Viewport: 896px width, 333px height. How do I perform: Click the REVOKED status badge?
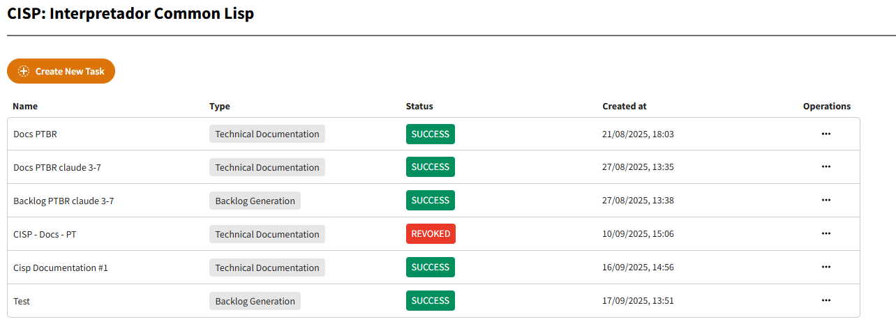click(431, 234)
